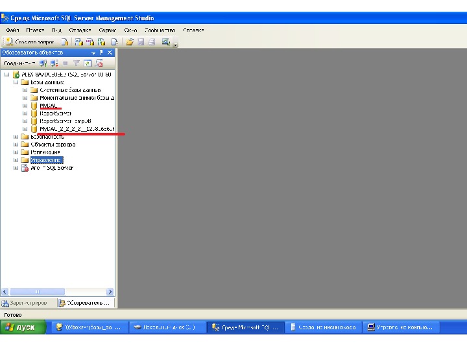Click the connect Object Explorer icon

(x=43, y=63)
